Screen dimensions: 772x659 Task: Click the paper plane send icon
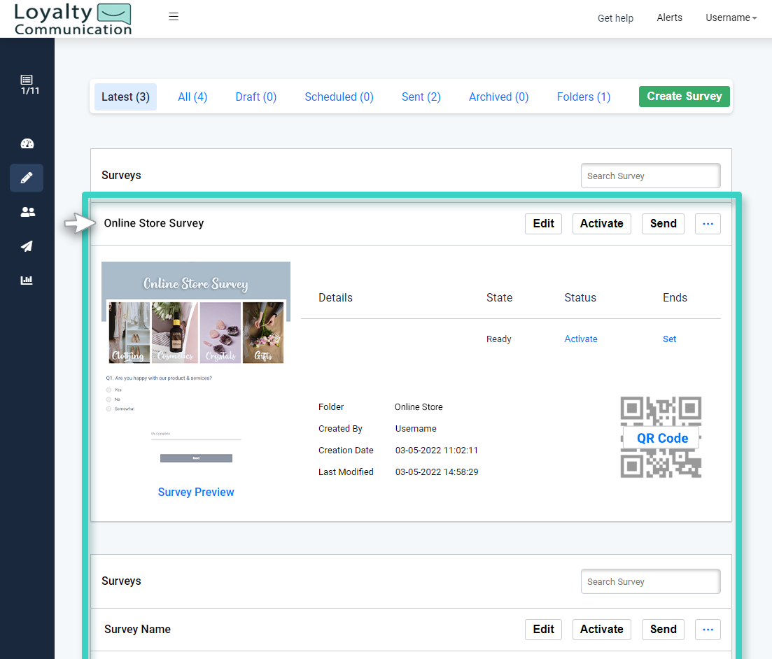[x=27, y=246]
